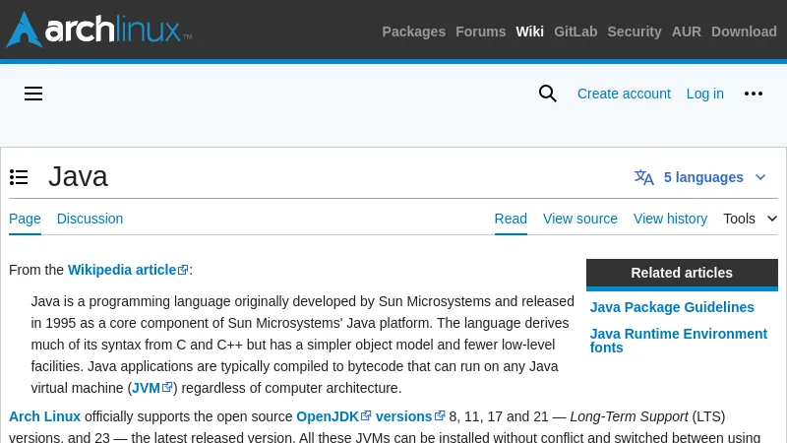Switch to the Discussion tab

coord(90,219)
